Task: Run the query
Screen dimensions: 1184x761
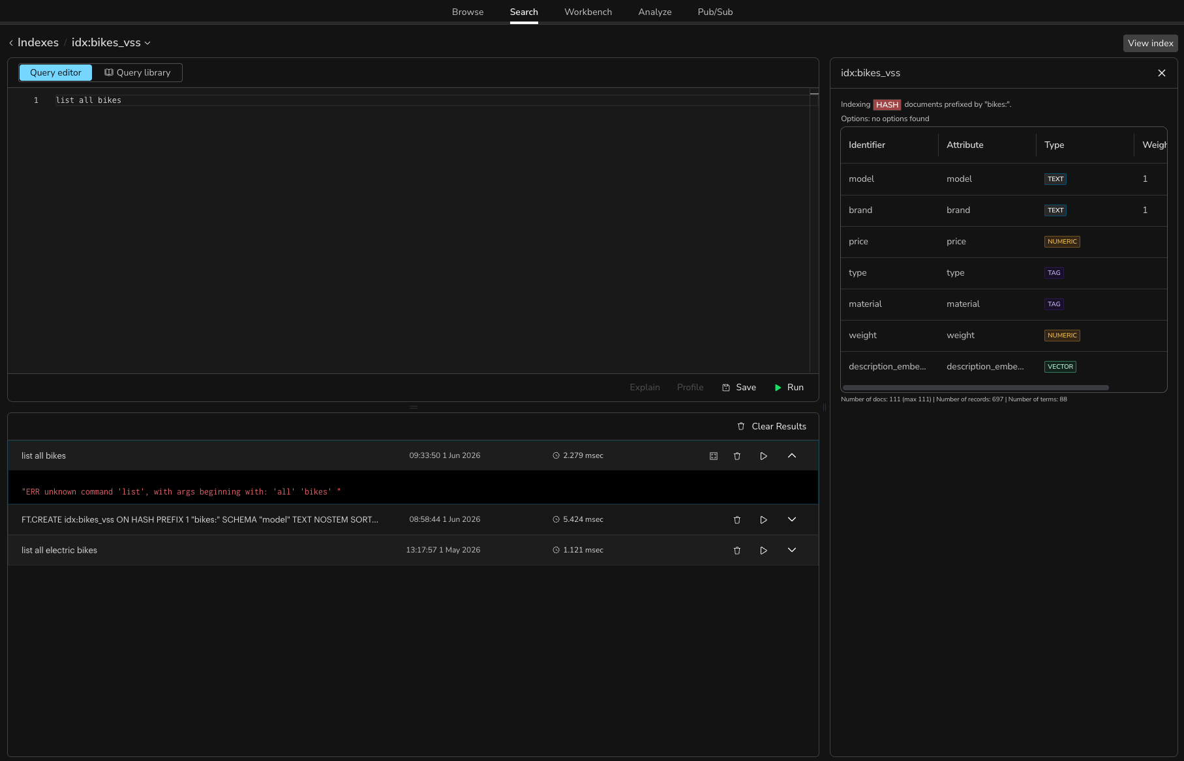Action: click(789, 387)
